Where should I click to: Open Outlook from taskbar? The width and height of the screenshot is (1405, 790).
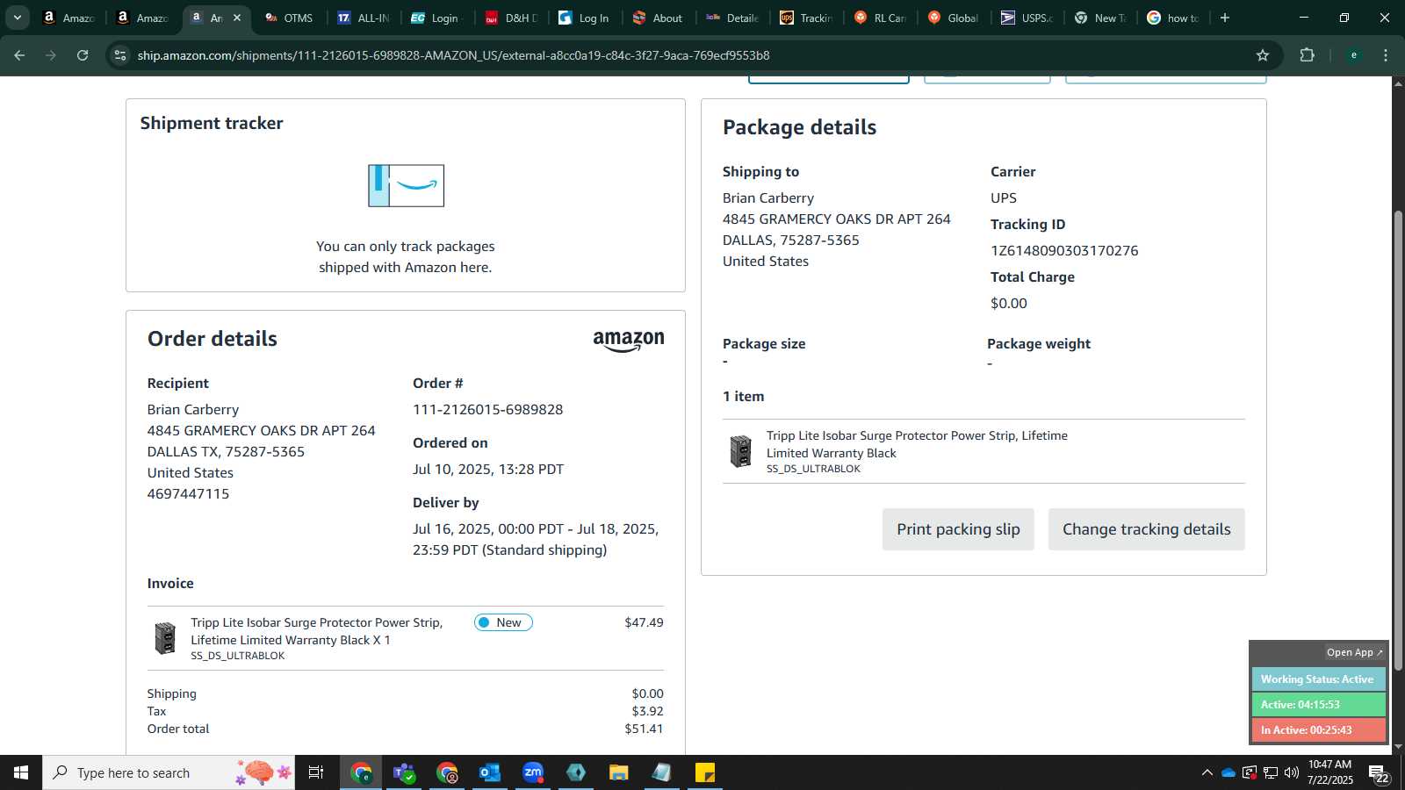coord(490,772)
